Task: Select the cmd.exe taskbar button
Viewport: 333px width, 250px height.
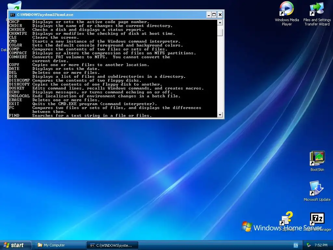Action: (113, 245)
